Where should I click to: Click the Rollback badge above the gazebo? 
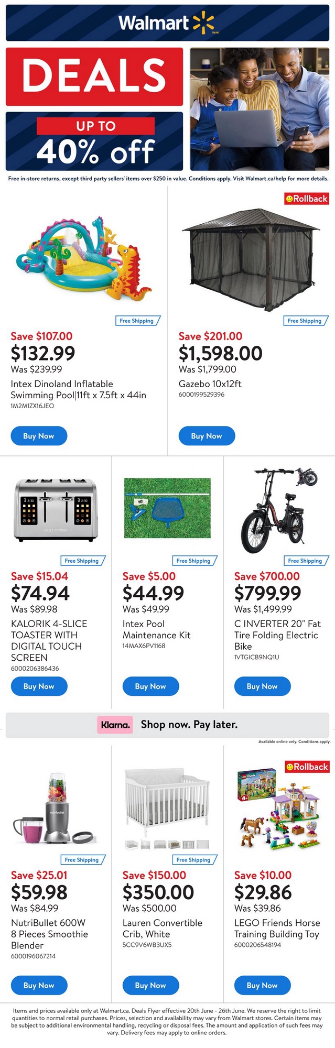pyautogui.click(x=307, y=199)
